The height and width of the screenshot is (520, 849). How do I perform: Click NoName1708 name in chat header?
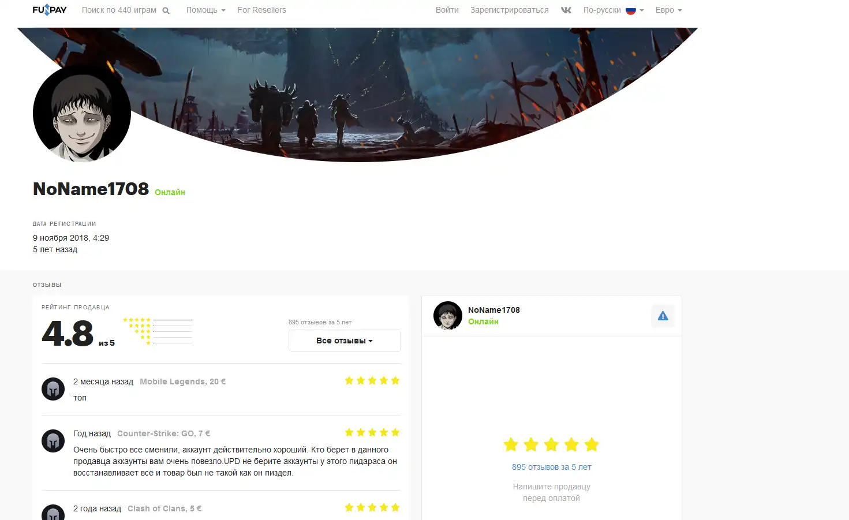494,310
